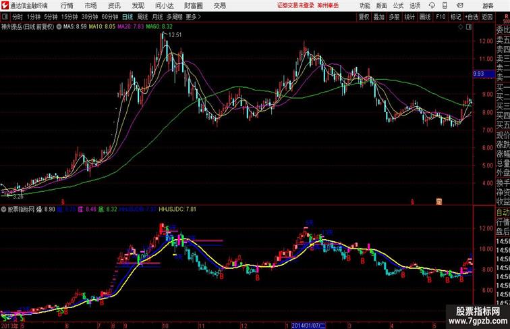Click the 画线 draw line button
The height and width of the screenshot is (329, 510).
click(x=425, y=17)
